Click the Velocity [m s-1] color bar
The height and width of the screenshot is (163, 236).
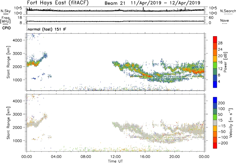215,123
